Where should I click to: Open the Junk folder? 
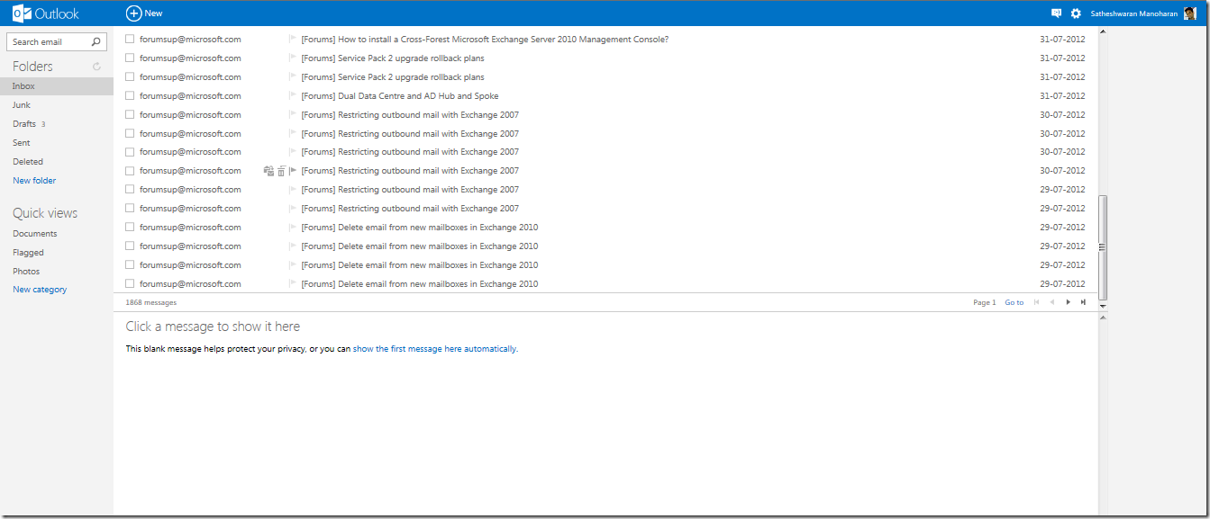[22, 105]
